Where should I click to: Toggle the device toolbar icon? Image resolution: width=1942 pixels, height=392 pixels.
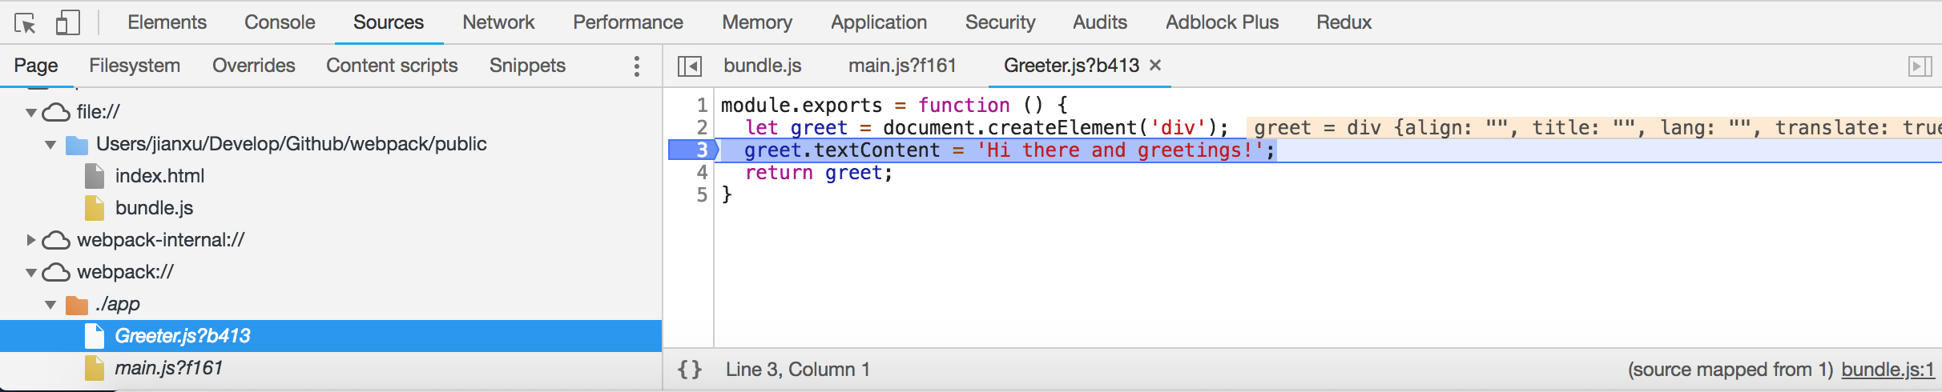pyautogui.click(x=67, y=22)
